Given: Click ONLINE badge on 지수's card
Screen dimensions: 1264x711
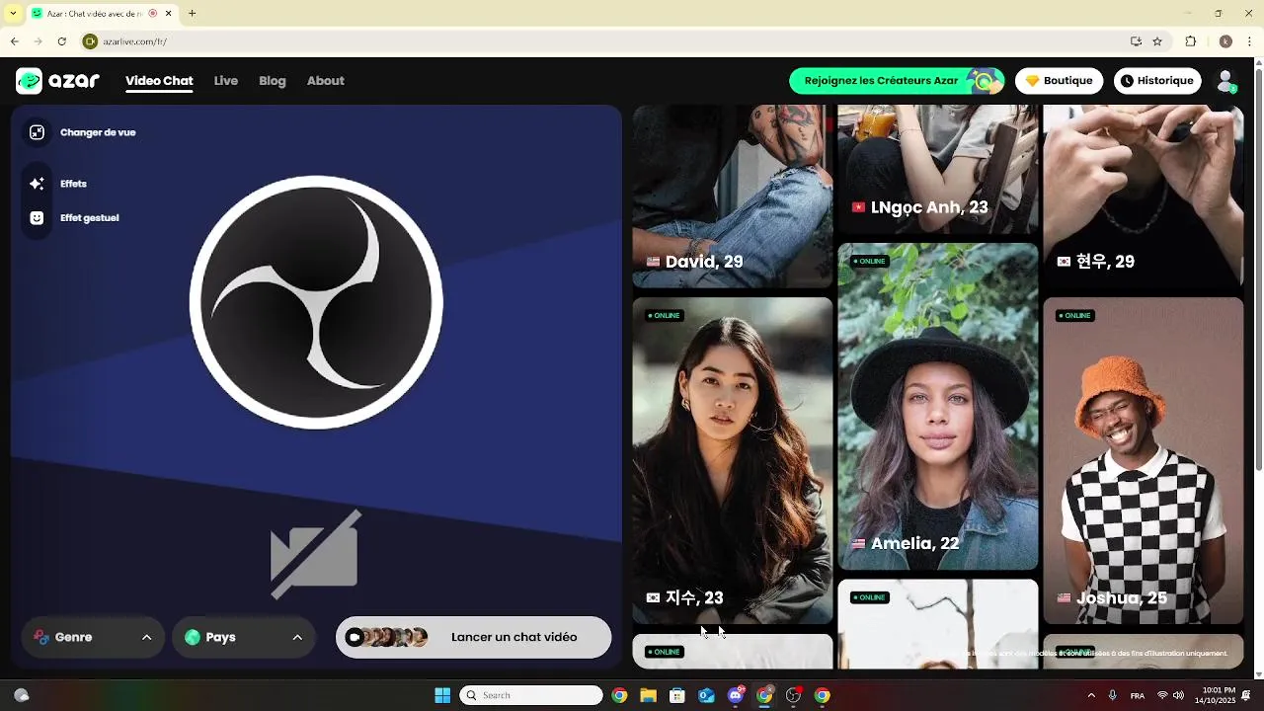Looking at the screenshot, I should (x=665, y=316).
